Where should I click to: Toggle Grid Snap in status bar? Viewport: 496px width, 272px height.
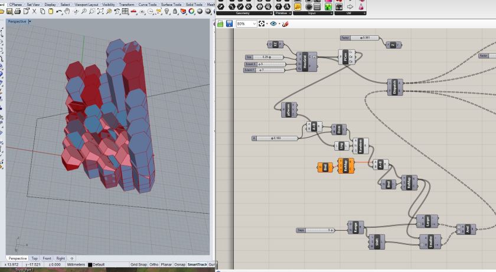[x=138, y=264]
